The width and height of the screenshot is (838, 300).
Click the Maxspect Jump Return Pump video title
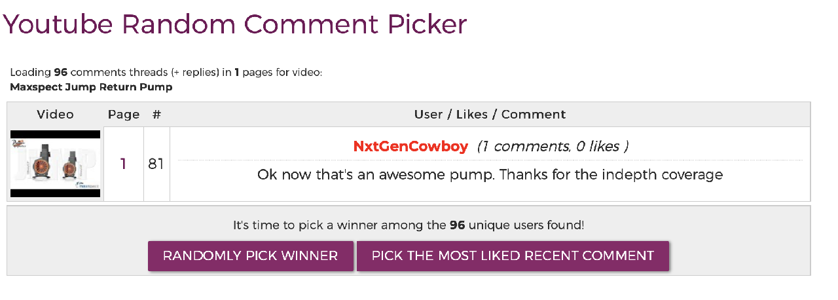tap(91, 86)
